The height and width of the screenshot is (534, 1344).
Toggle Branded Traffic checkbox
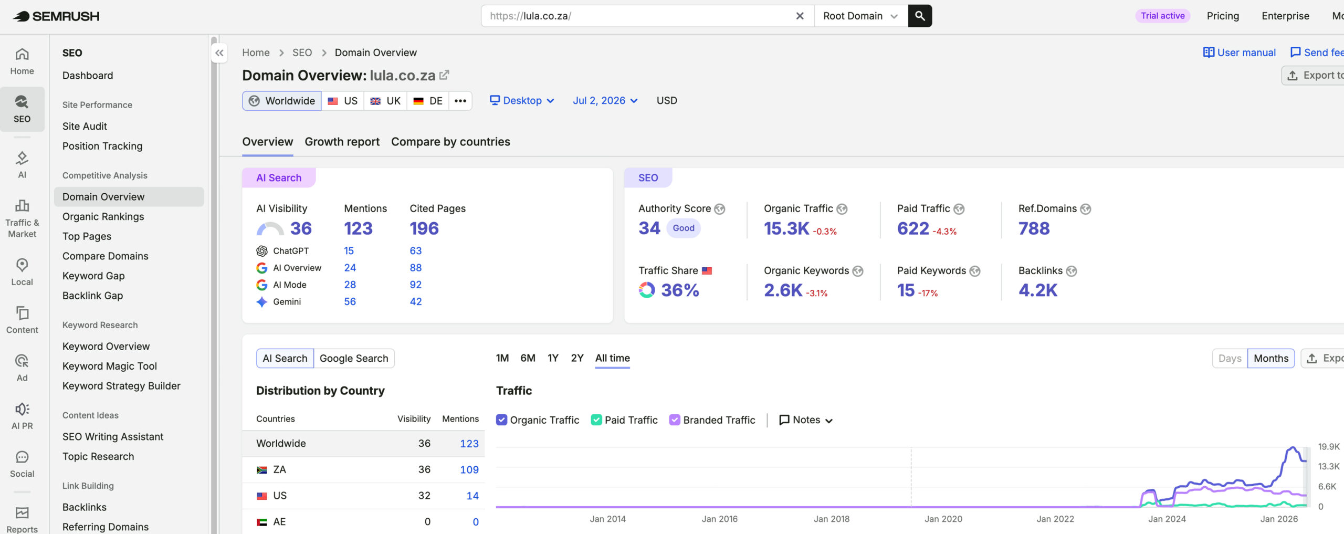(675, 420)
